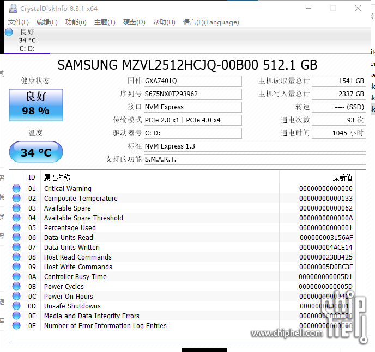Click status orb of Host Read Commands row
The height and width of the screenshot is (352, 375).
click(16, 257)
